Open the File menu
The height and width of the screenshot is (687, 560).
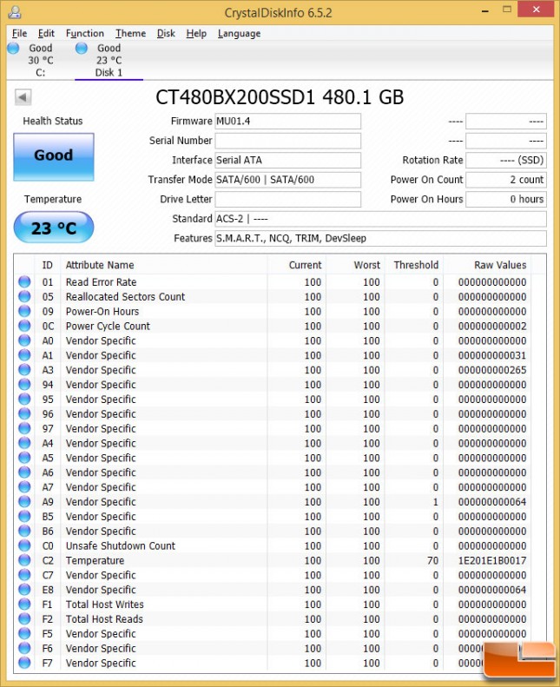tap(19, 33)
